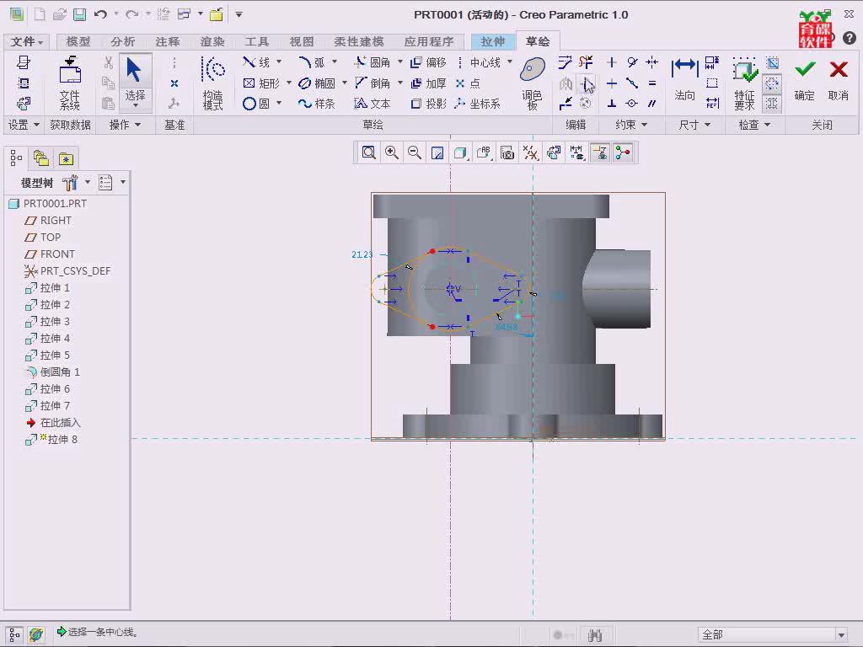Select the FRONT datum plane tree item
Image resolution: width=863 pixels, height=647 pixels.
pyautogui.click(x=50, y=254)
